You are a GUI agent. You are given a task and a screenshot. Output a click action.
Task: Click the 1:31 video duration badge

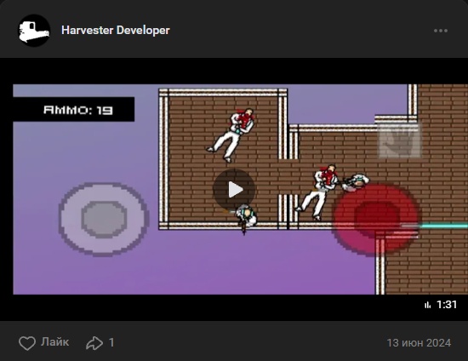coord(447,305)
